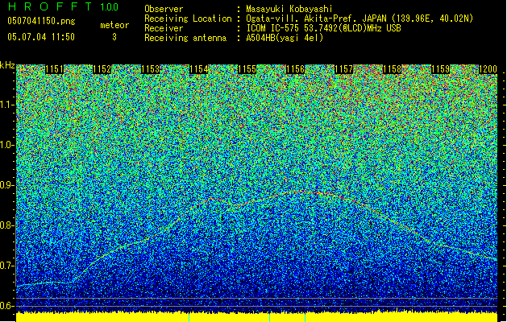The width and height of the screenshot is (507, 322).
Task: Click the meteor label
Action: [x=114, y=25]
